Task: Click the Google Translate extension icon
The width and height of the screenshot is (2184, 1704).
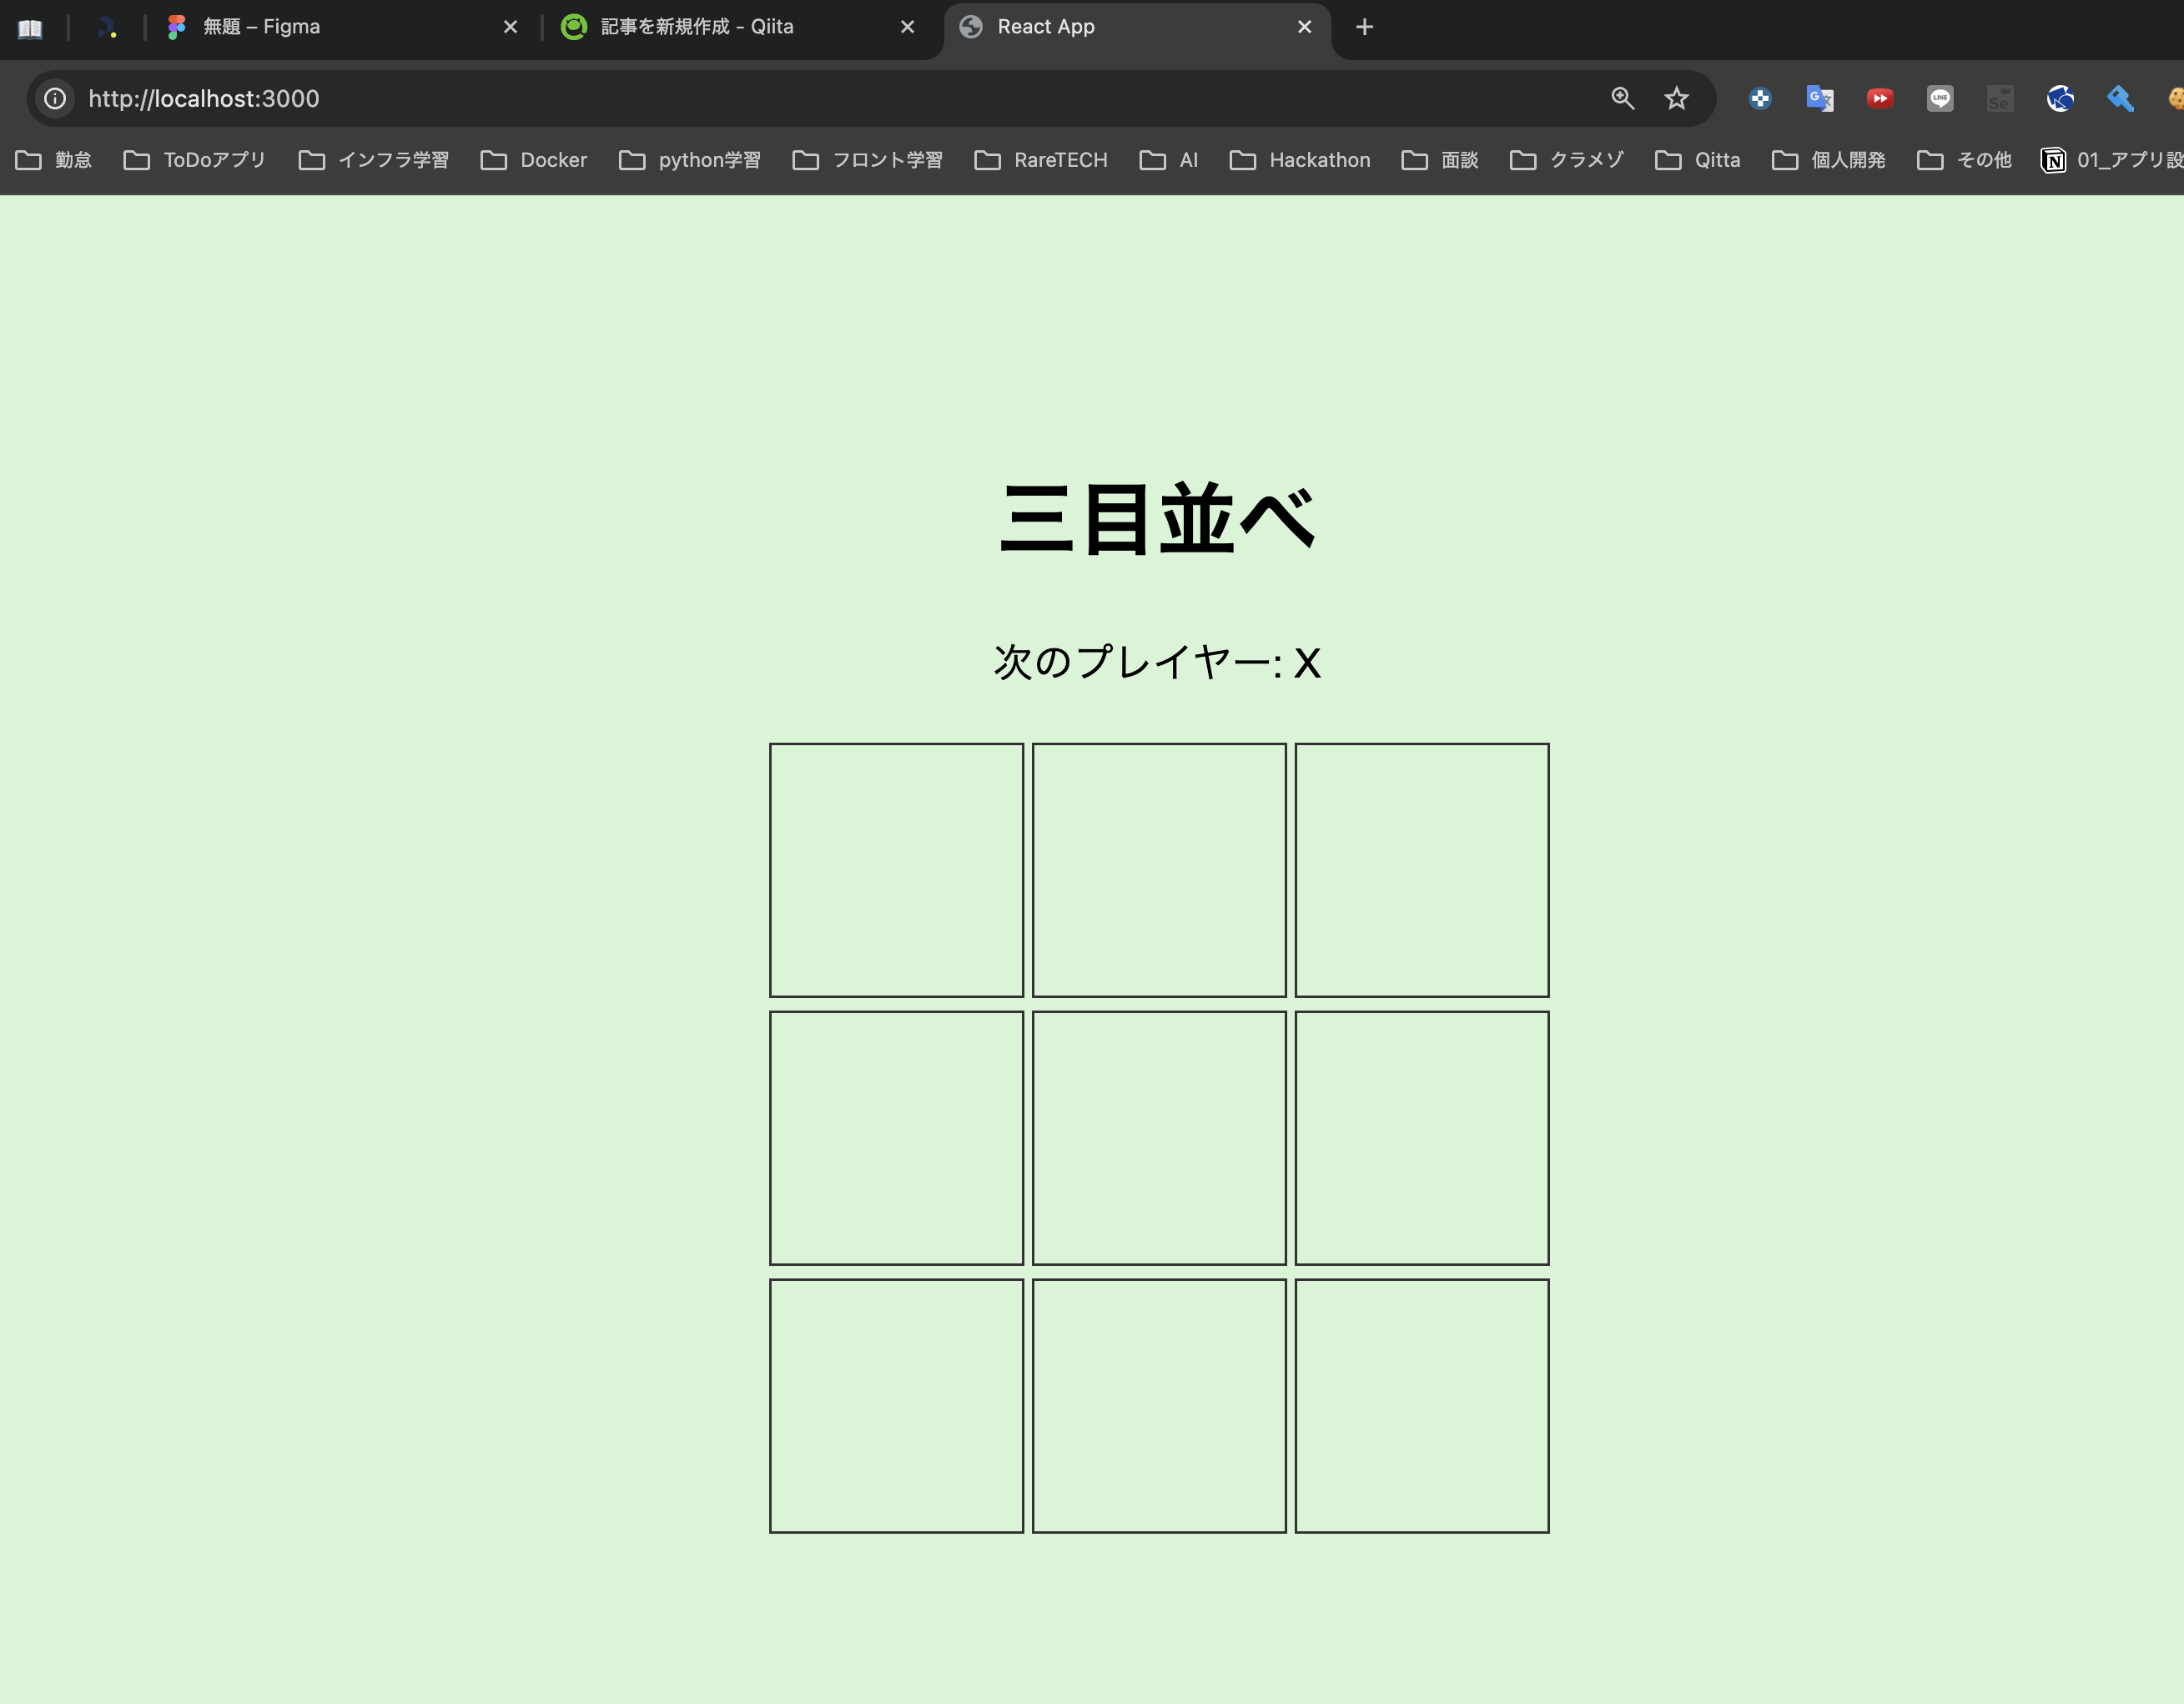Action: (x=1820, y=98)
